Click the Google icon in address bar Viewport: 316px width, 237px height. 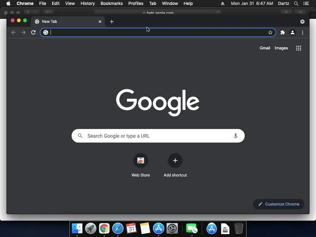46,32
